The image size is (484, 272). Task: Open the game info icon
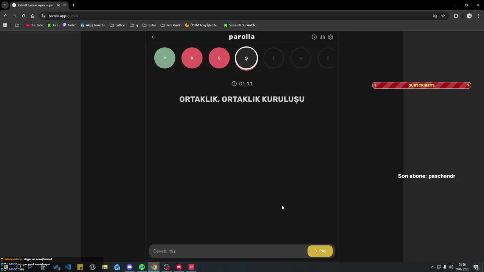314,37
